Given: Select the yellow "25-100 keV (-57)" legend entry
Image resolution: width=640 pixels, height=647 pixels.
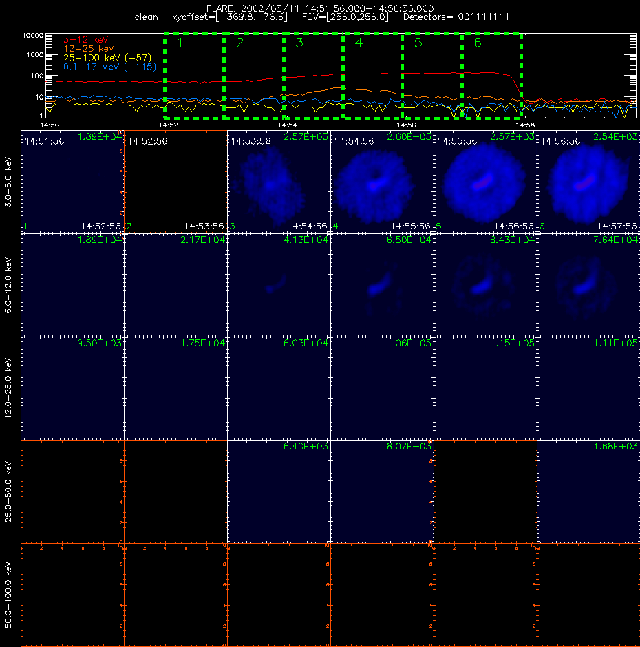Looking at the screenshot, I should tap(107, 58).
